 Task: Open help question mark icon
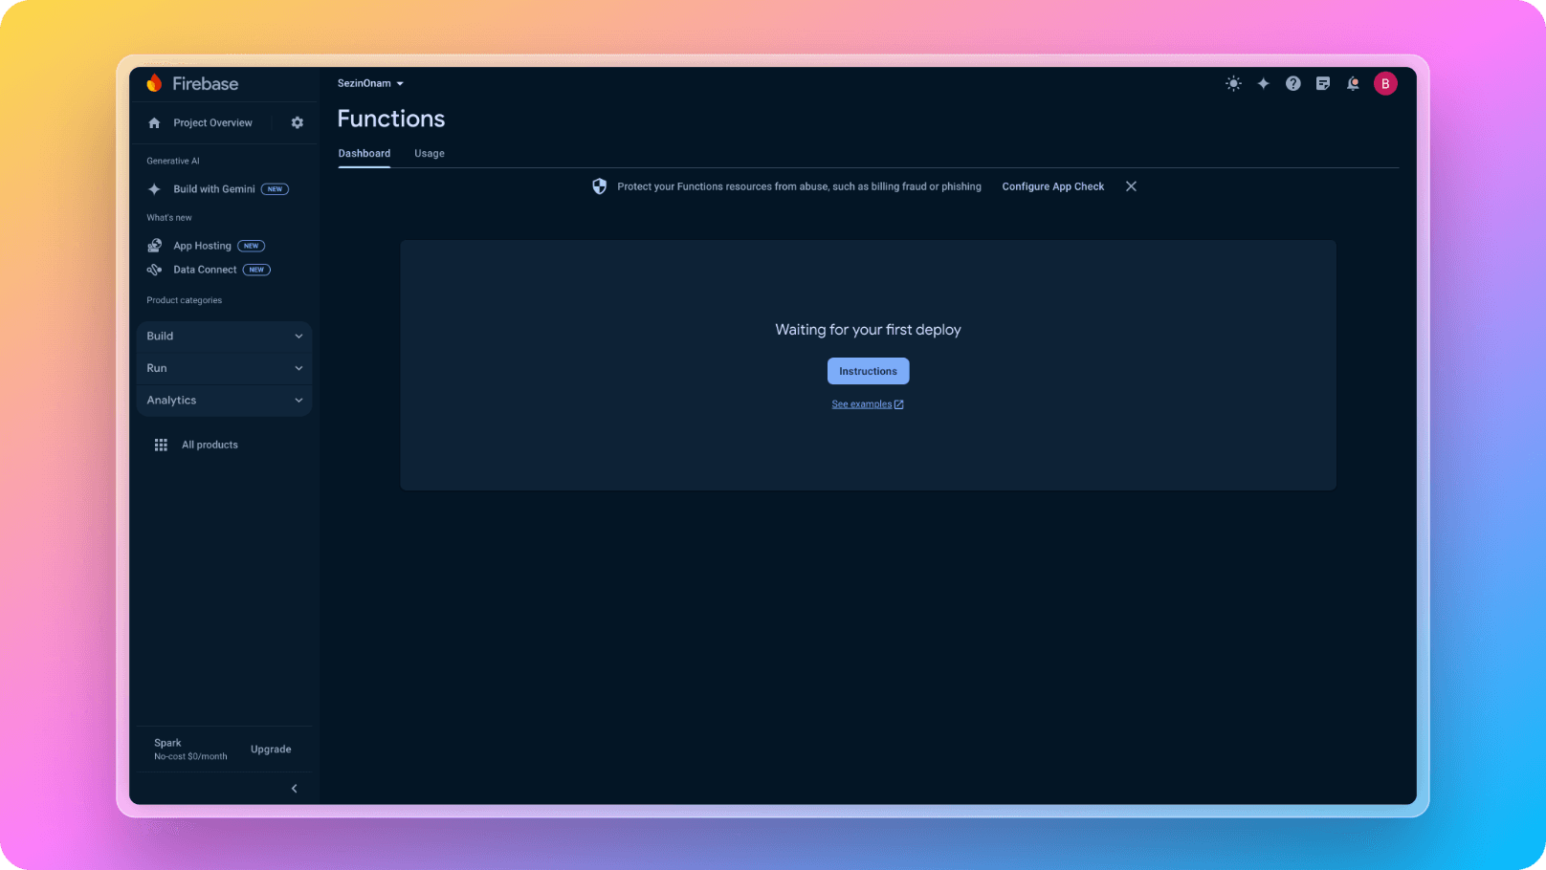coord(1292,83)
